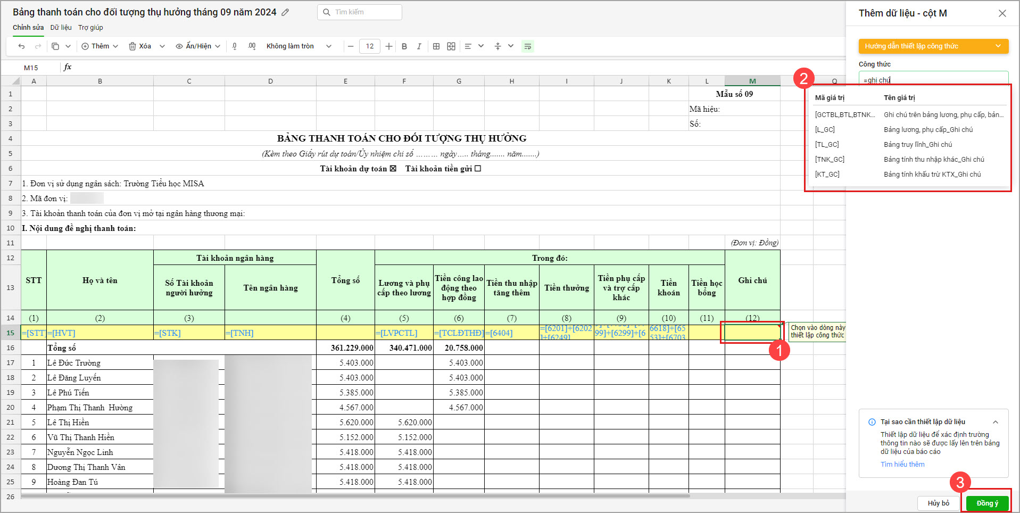Click the horizontal scrollbar of the sheet

(x=355, y=496)
